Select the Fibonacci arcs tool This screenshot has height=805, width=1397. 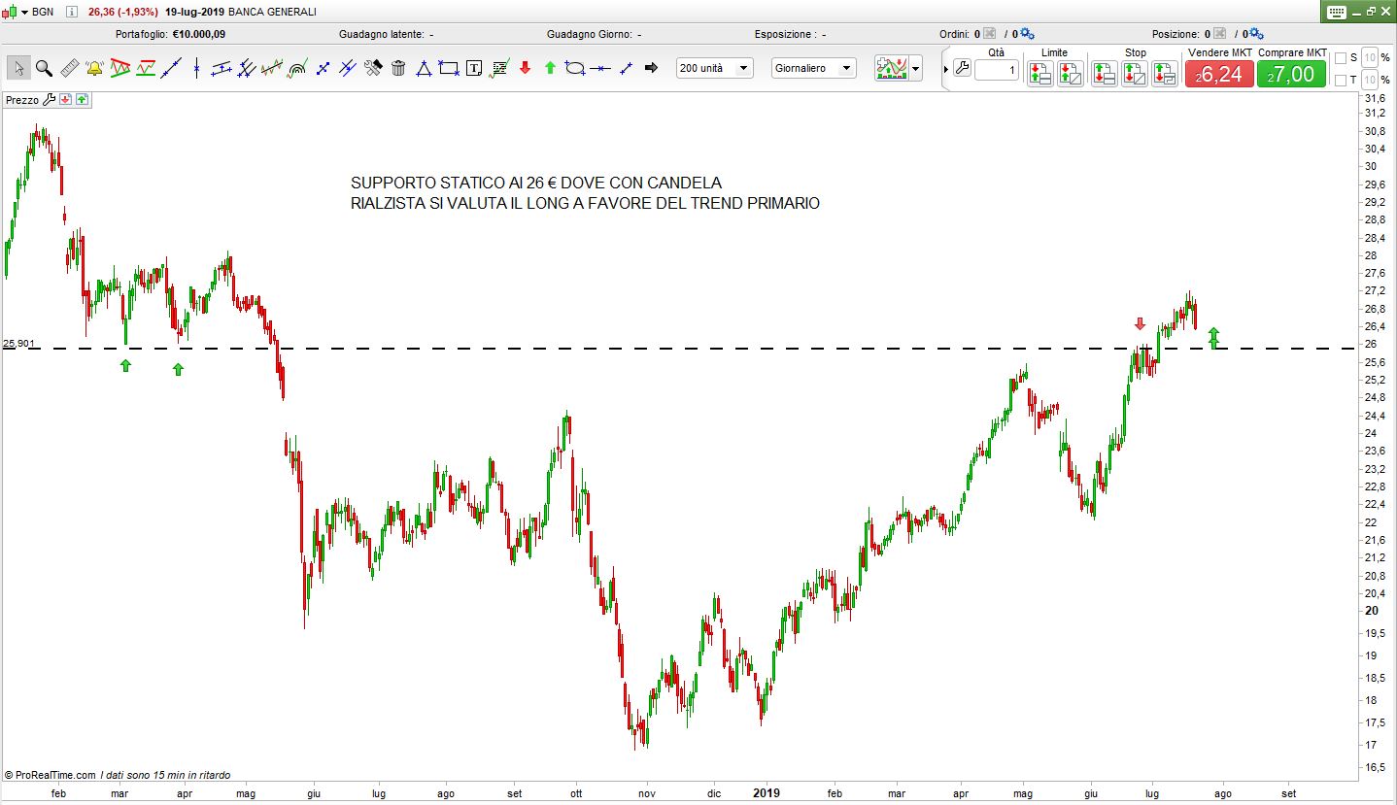tap(297, 68)
